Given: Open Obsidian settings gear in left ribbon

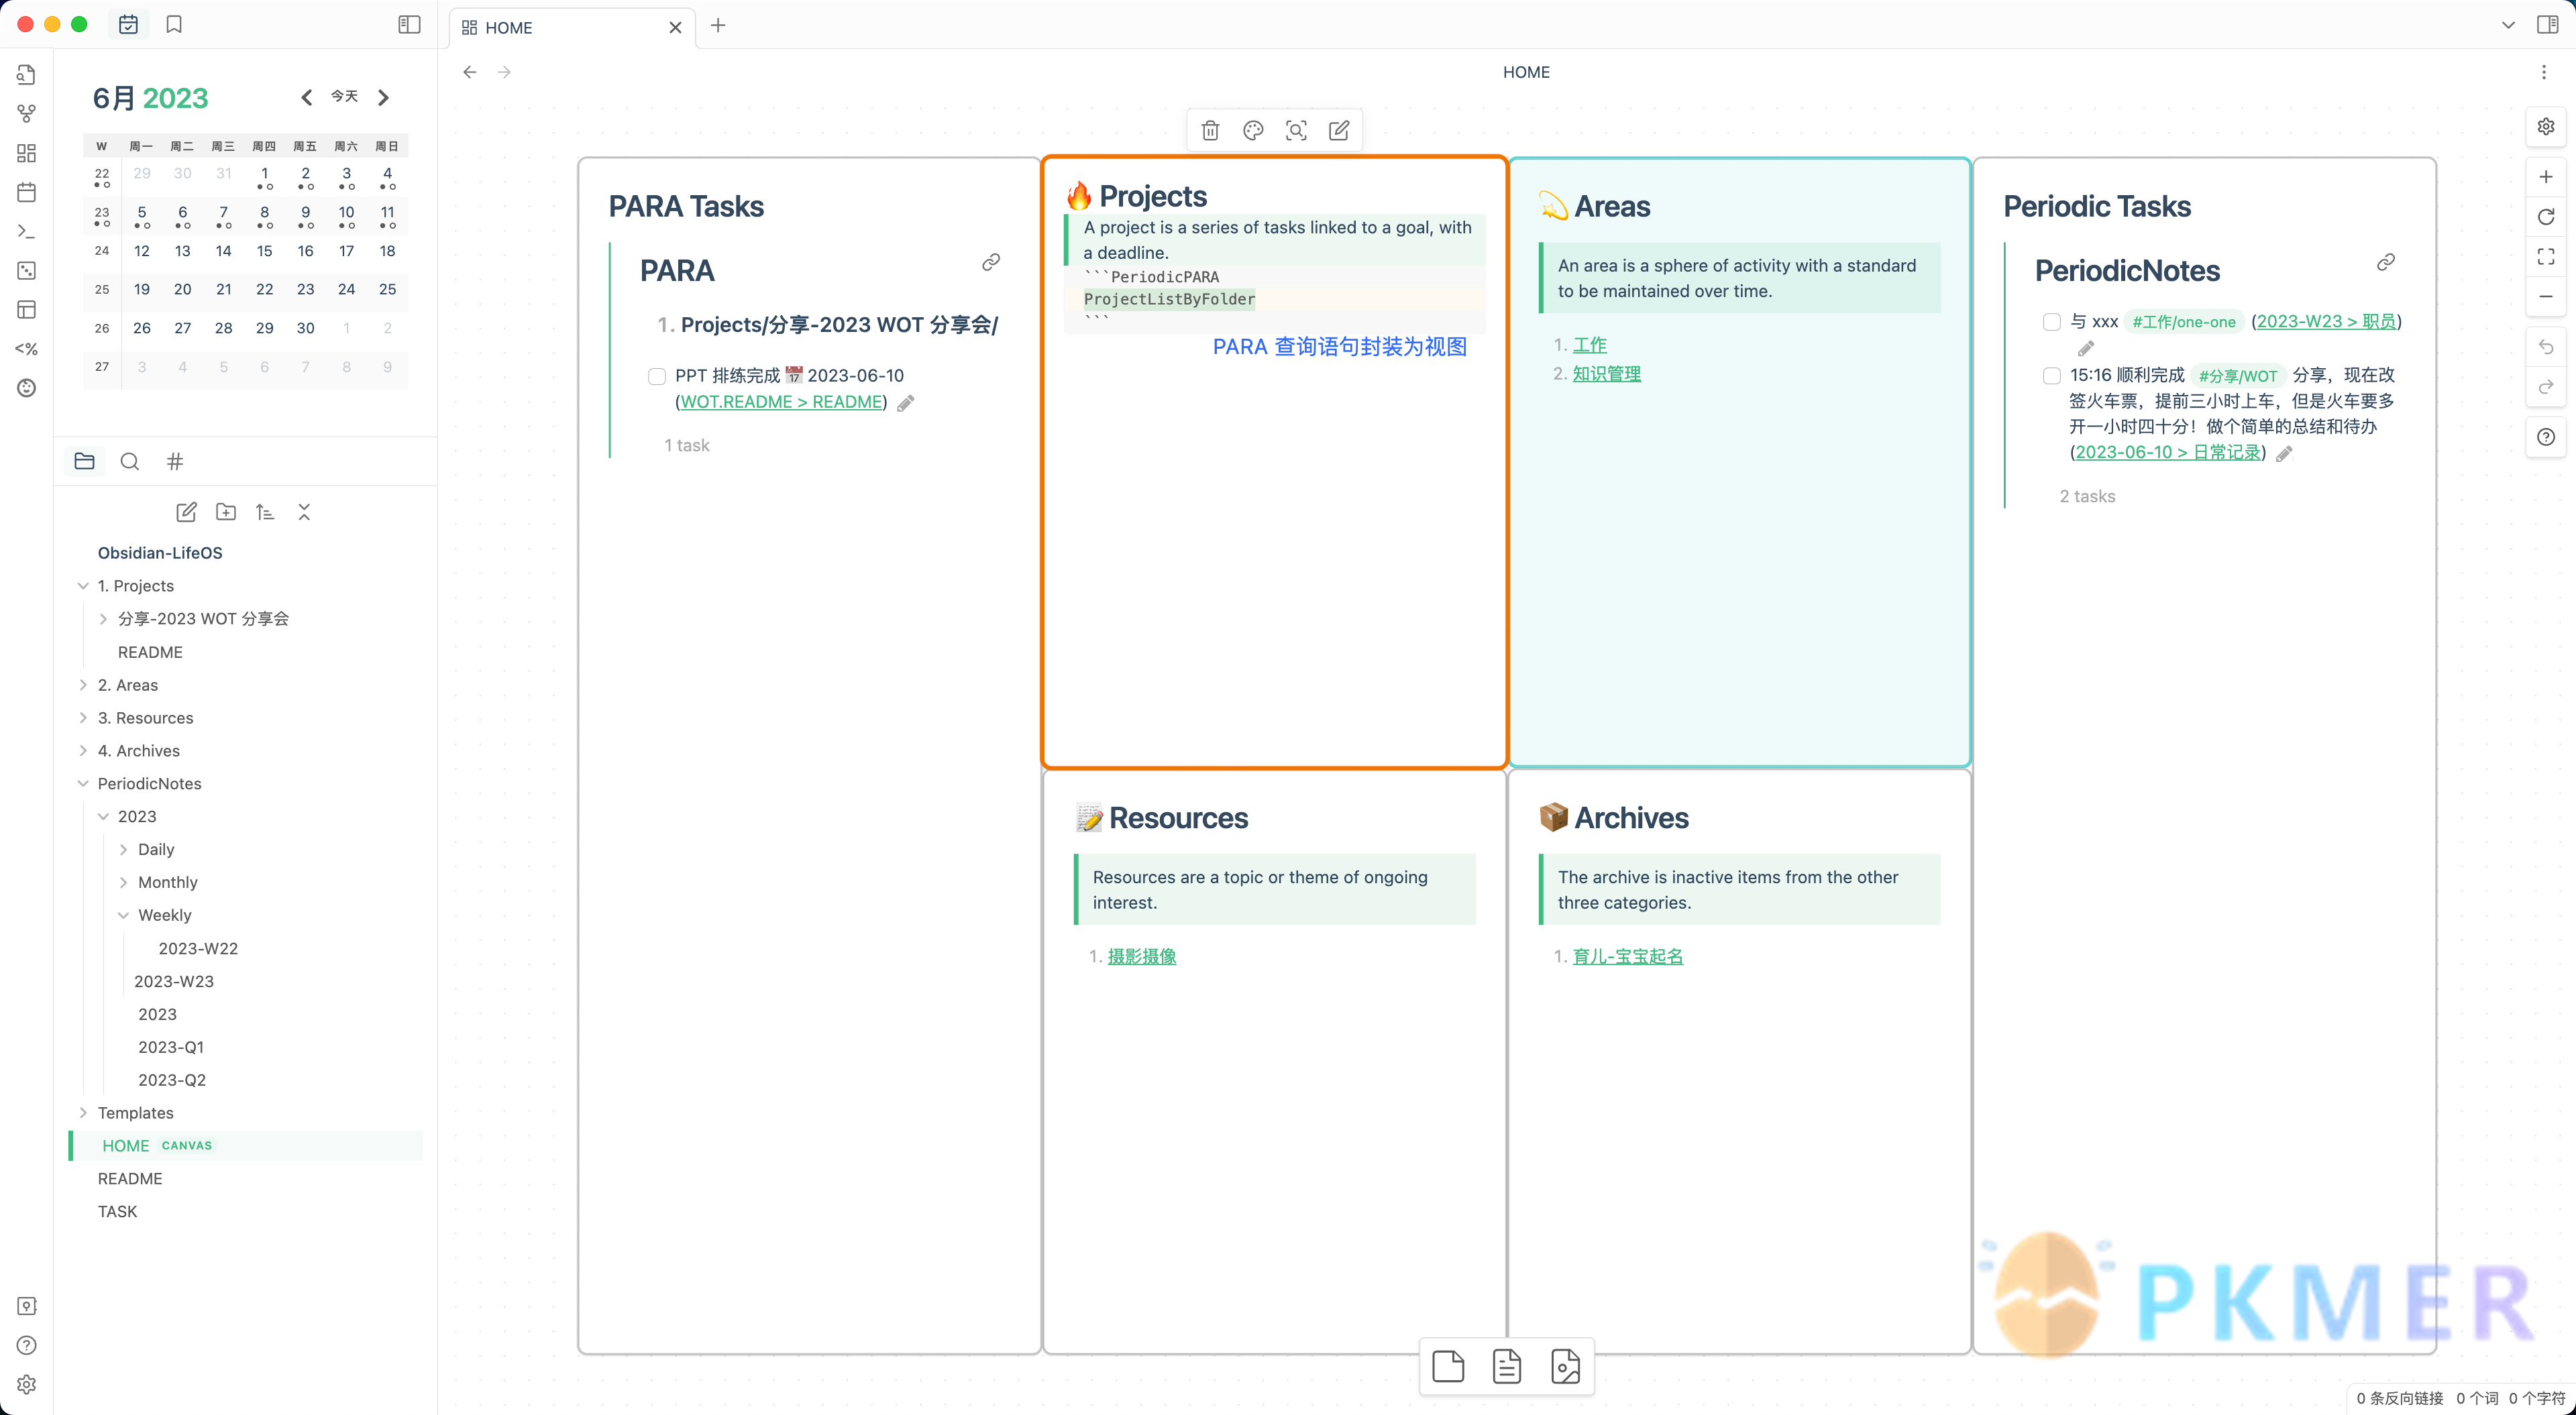Looking at the screenshot, I should (x=27, y=1384).
